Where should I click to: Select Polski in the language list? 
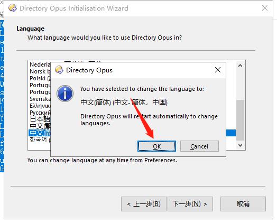[40, 78]
